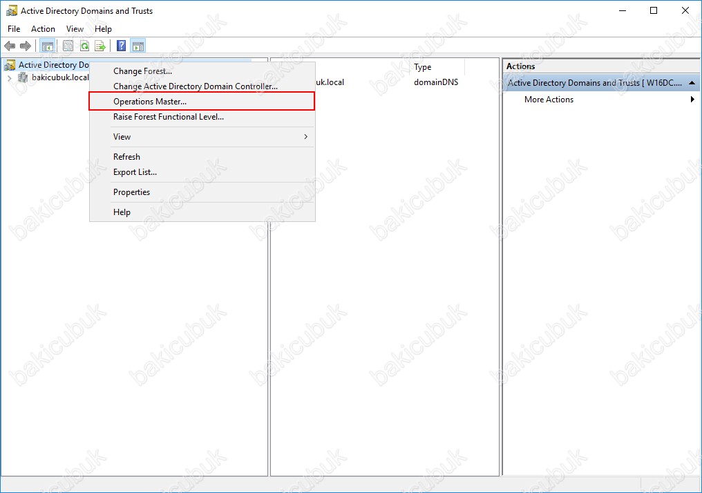The height and width of the screenshot is (493, 702).
Task: Choose Export List... from the context menu
Action: (x=202, y=172)
